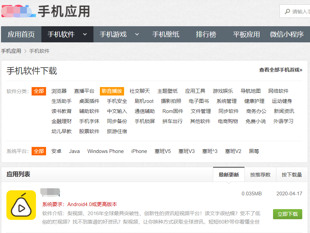
Task: Select the 安卓 platform filter
Action: [x=56, y=151]
